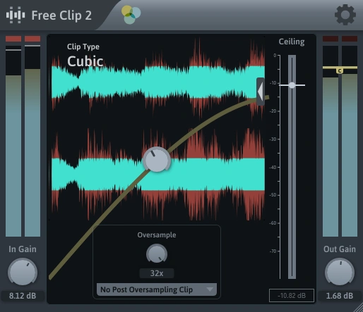This screenshot has width=363, height=312.
Task: Open the No Post Oversampling Clip dropdown
Action: [x=157, y=289]
